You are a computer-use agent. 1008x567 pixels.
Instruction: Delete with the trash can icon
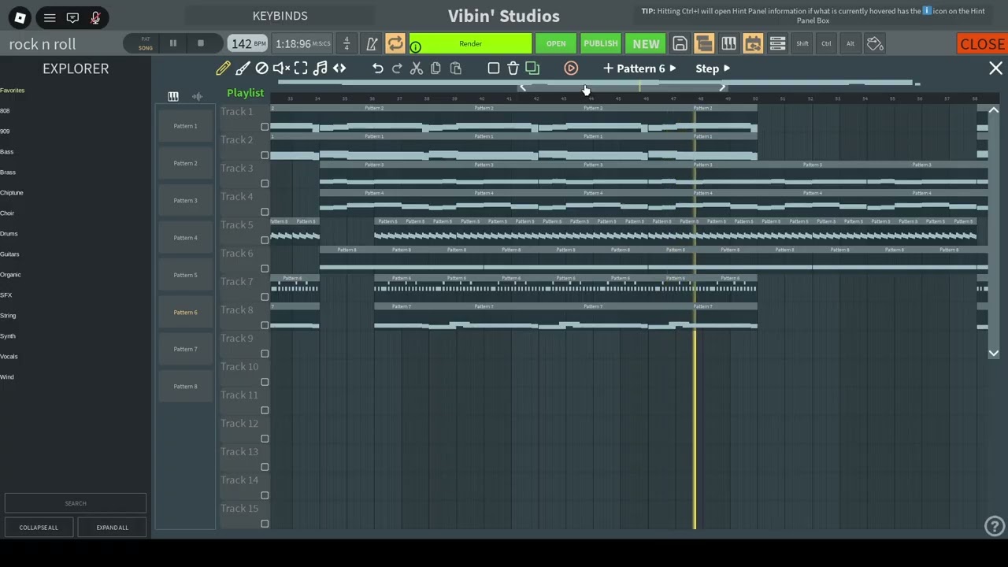point(513,69)
